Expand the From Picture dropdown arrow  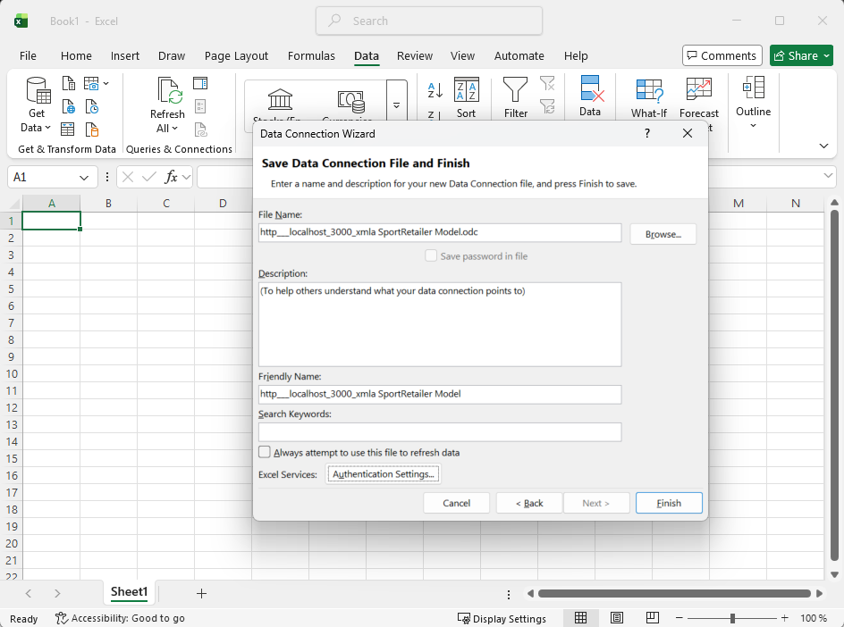[106, 83]
